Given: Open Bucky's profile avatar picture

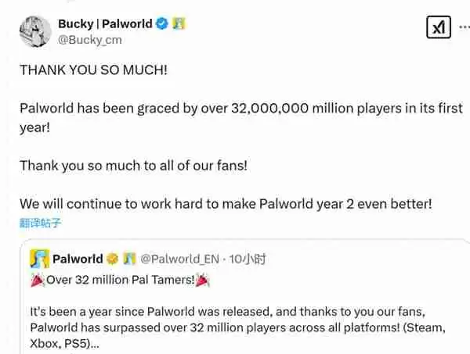Looking at the screenshot, I should tap(35, 31).
